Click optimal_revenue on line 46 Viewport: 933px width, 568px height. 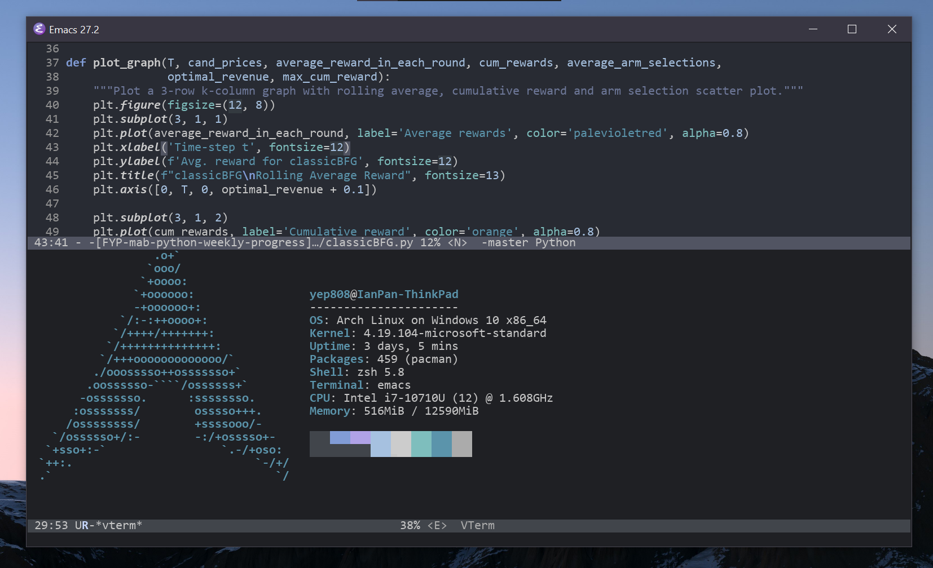point(272,189)
